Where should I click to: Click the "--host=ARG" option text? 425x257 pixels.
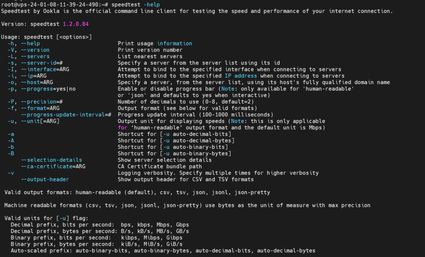pyautogui.click(x=37, y=82)
